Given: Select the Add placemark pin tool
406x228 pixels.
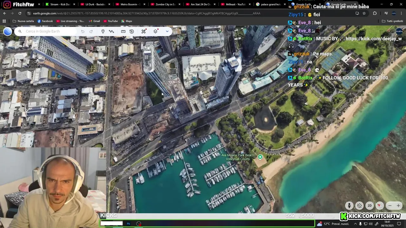Looking at the screenshot, I should (103, 31).
